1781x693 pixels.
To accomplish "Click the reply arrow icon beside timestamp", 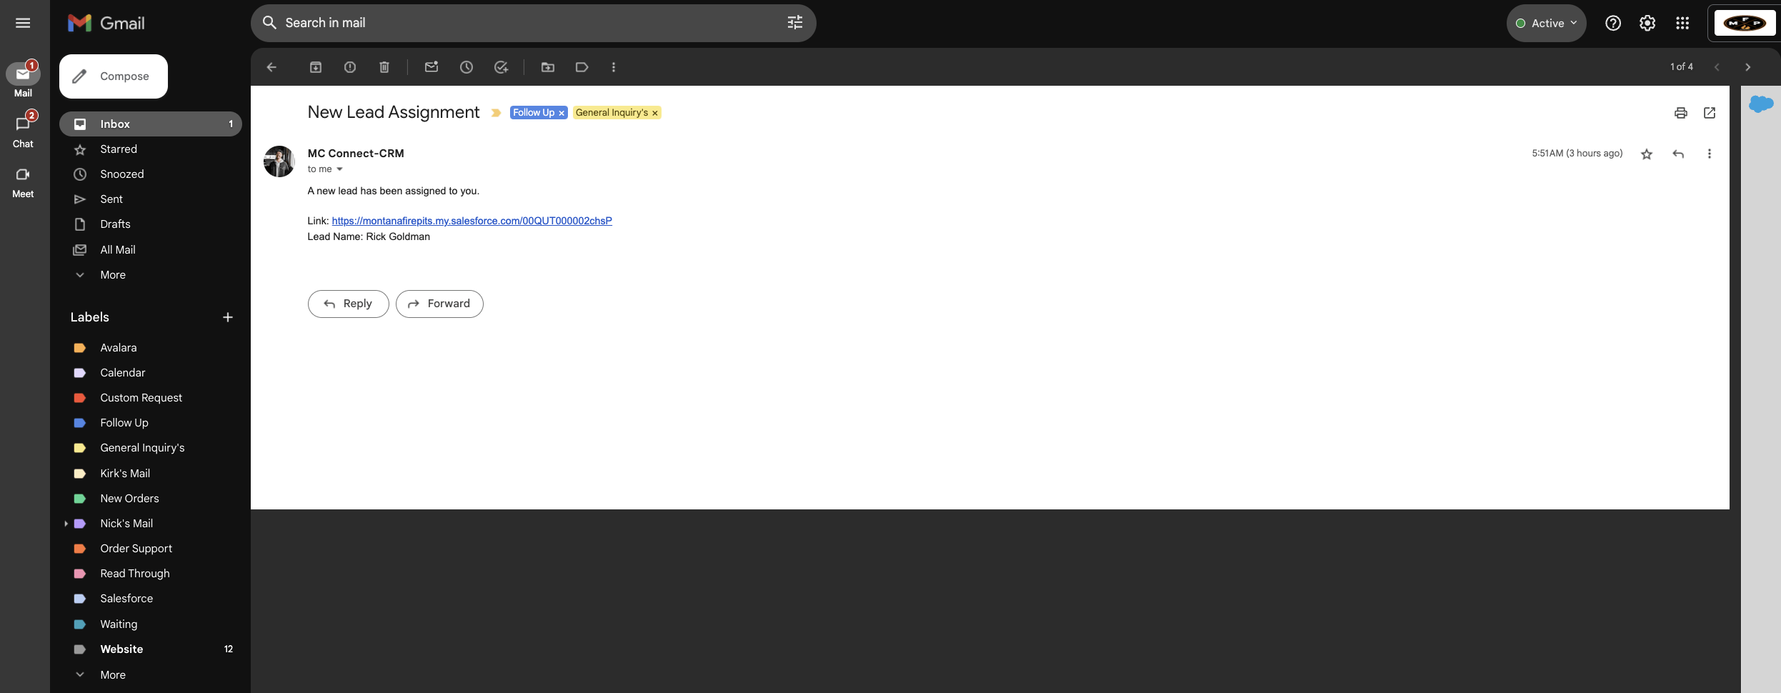I will tap(1678, 154).
